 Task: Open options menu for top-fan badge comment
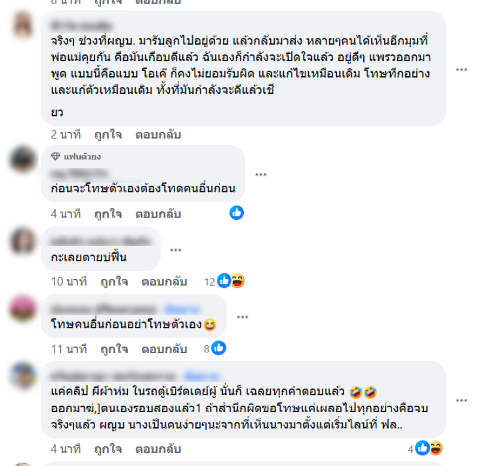tap(261, 174)
